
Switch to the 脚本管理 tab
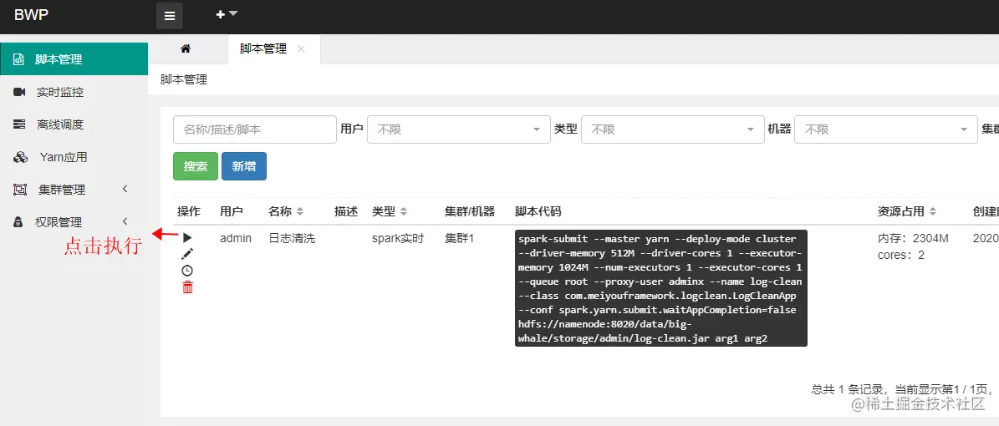click(263, 49)
